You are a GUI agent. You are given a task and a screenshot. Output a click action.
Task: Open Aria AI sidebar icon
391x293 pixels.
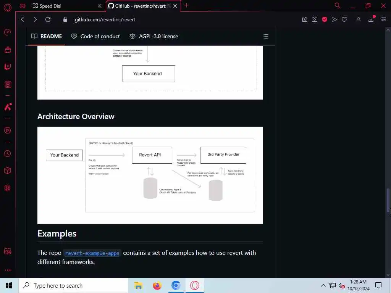pos(8,107)
